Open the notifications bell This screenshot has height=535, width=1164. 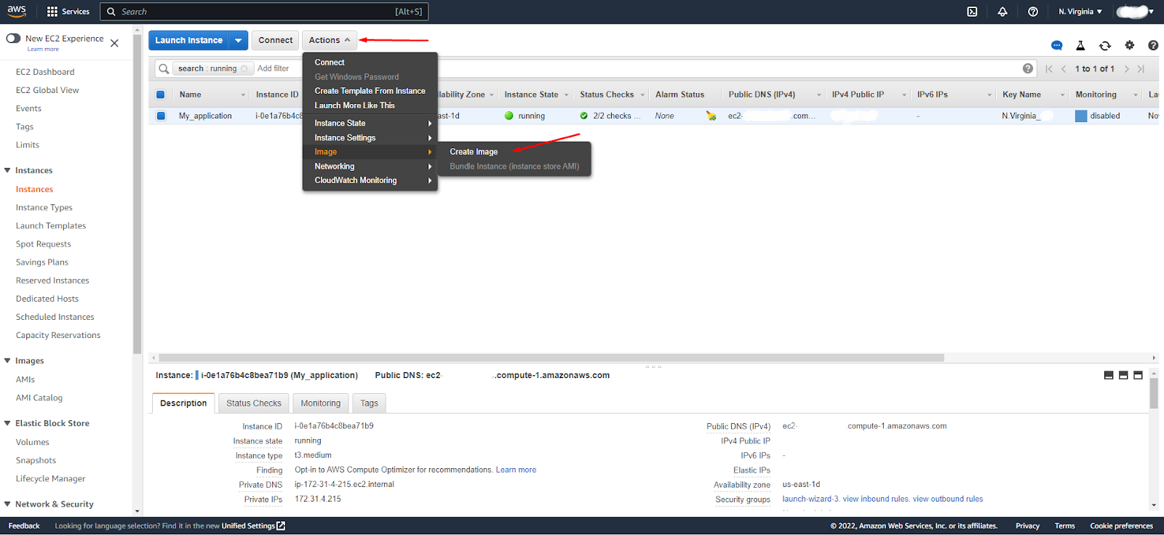(x=1002, y=12)
